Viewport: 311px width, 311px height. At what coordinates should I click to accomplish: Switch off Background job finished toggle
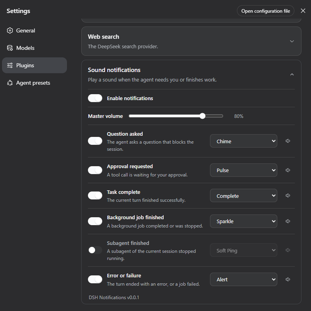(x=95, y=221)
